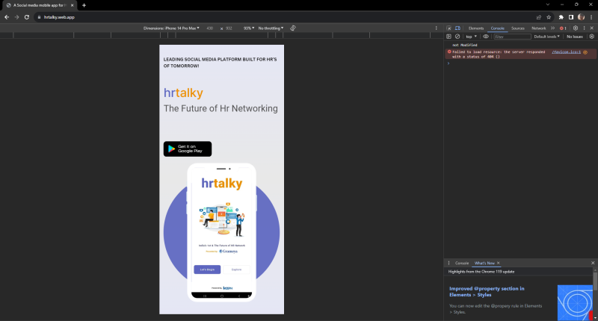Viewport: 598px width, 321px height.
Task: Open DevTools settings gear
Action: pos(576,28)
